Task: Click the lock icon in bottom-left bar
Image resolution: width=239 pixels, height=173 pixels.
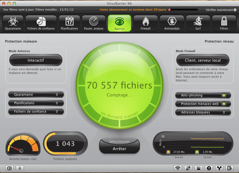Action: pos(20,168)
